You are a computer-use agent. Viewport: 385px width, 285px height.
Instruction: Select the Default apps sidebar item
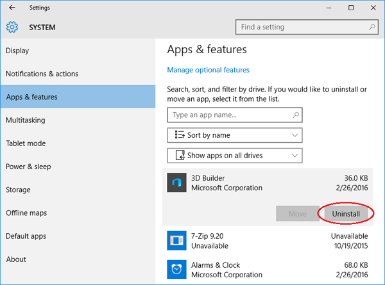pyautogui.click(x=26, y=236)
